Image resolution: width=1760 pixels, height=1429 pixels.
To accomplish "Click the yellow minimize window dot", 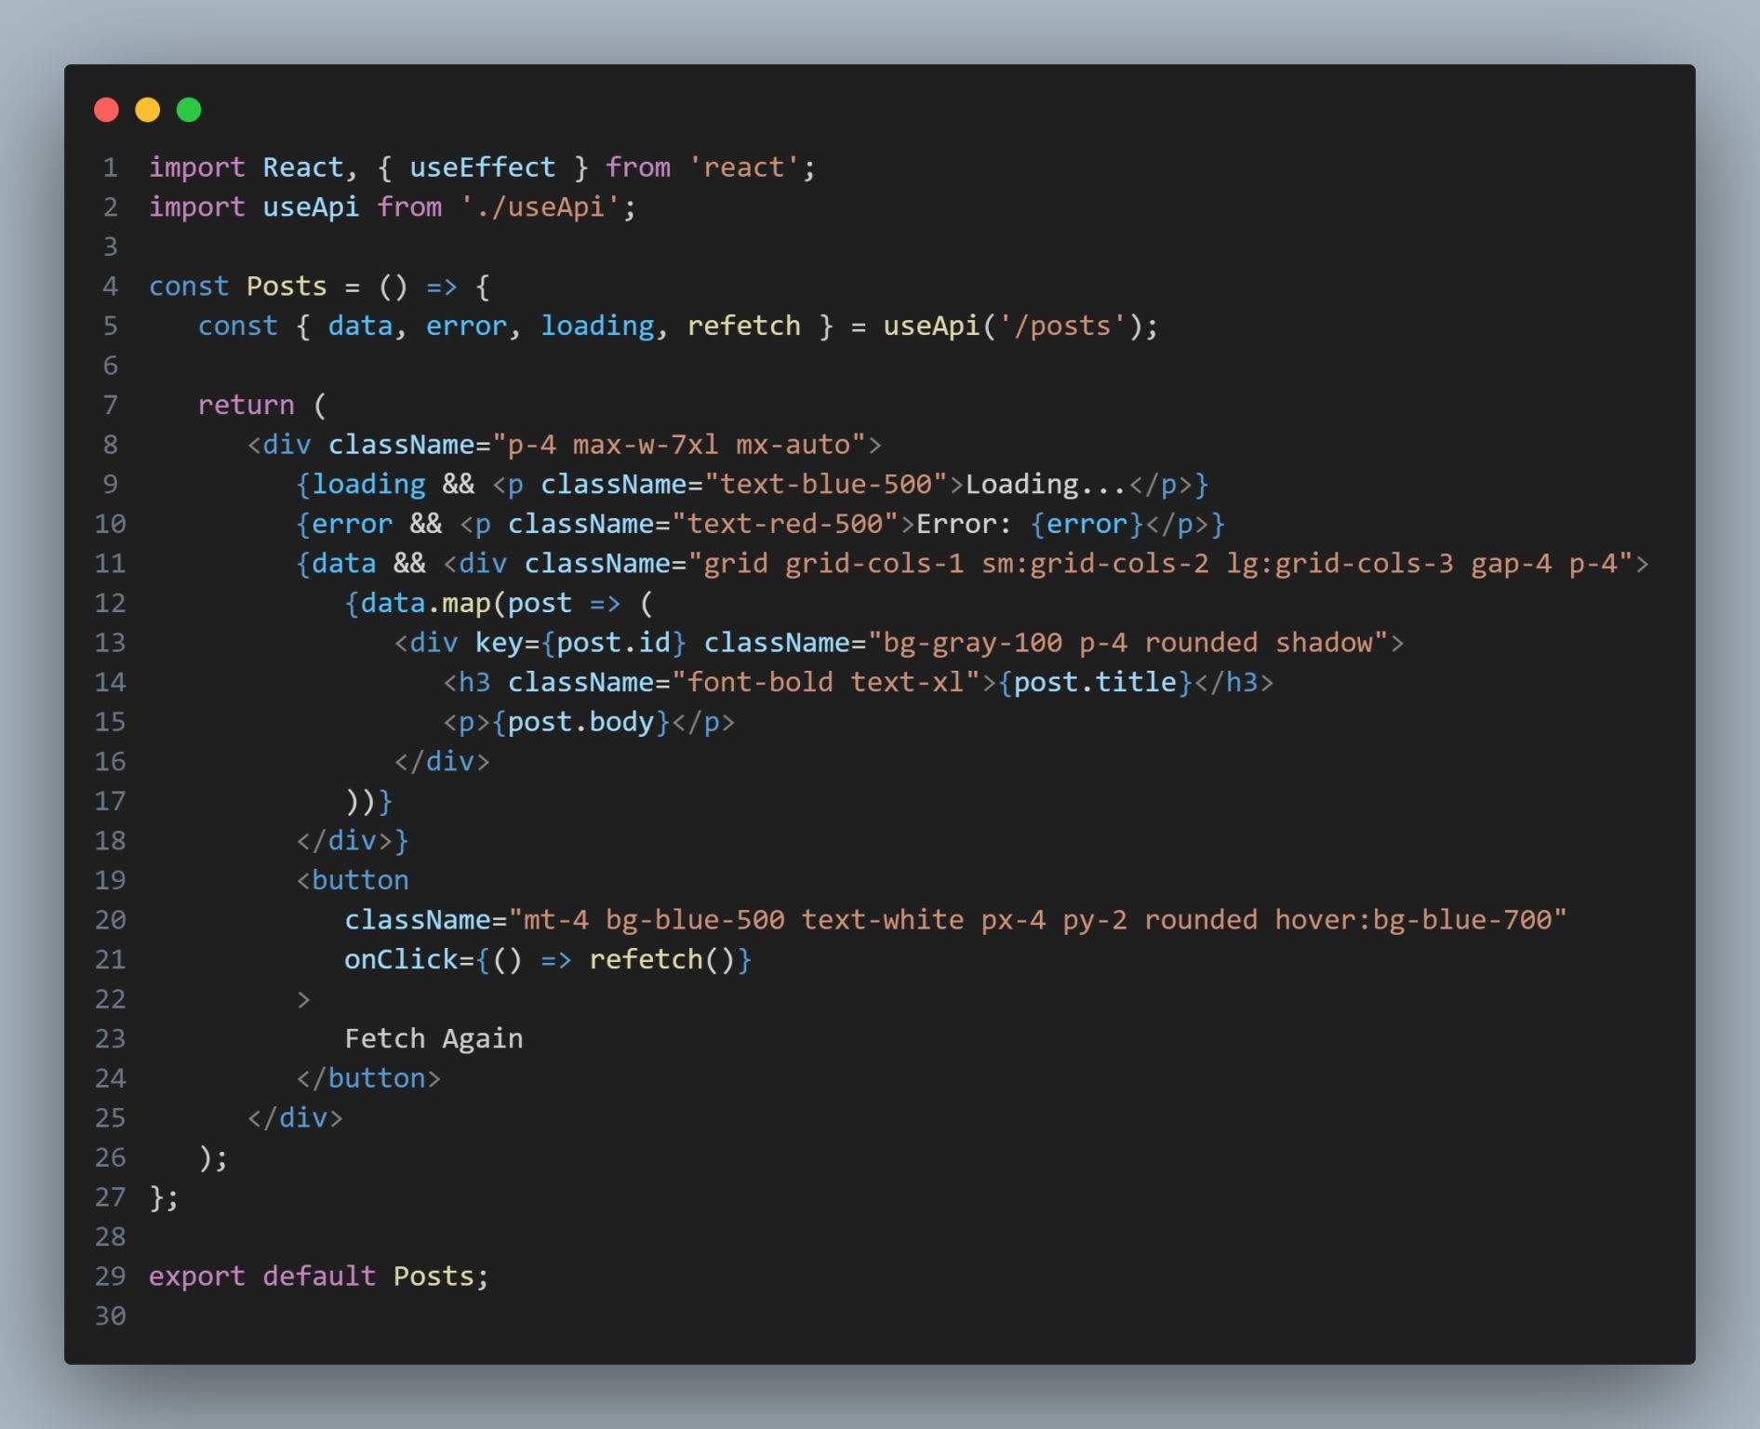I will point(148,110).
